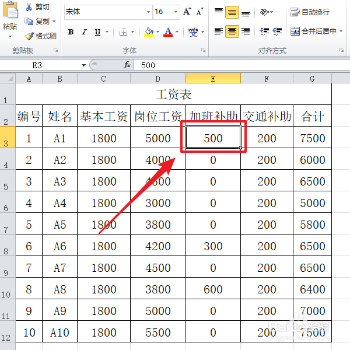Open Font (字体) group dialog launcher
Viewport: 350px width, 350px height.
click(203, 50)
